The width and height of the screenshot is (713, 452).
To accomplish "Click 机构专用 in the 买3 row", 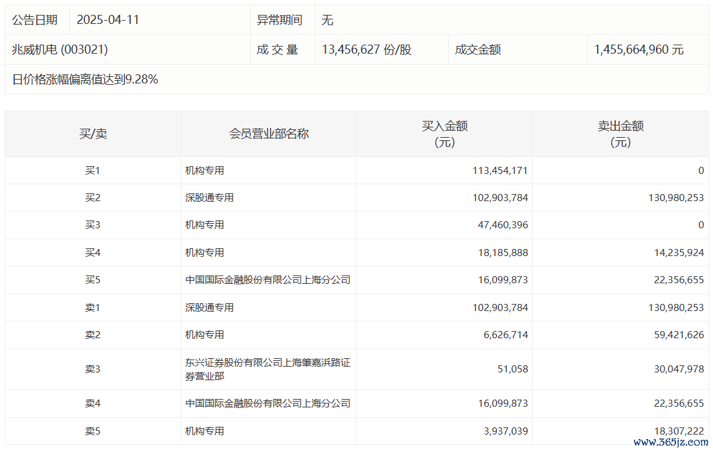I will [205, 225].
